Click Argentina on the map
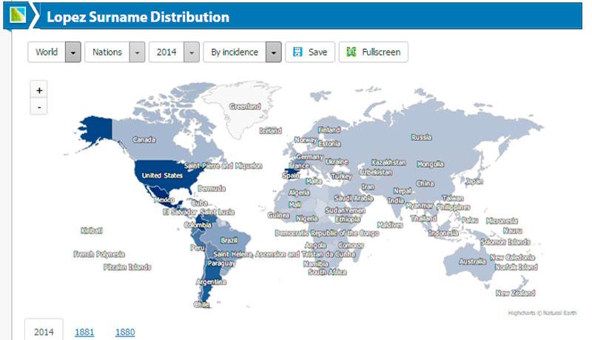Screen dimensions: 592x340 pos(211,282)
